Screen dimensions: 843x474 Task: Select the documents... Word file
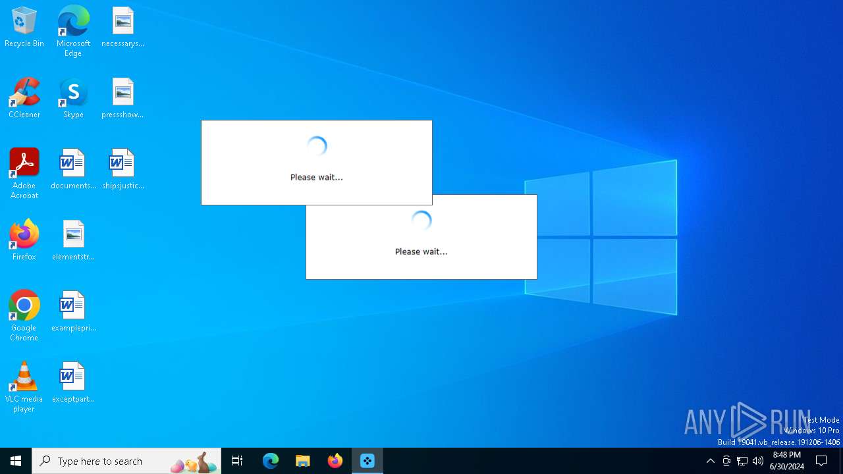point(73,170)
